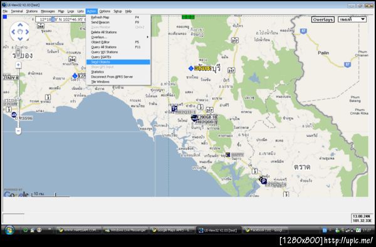Click the coordinate field above the map
This screenshot has width=376, height=247.
(x=60, y=19)
